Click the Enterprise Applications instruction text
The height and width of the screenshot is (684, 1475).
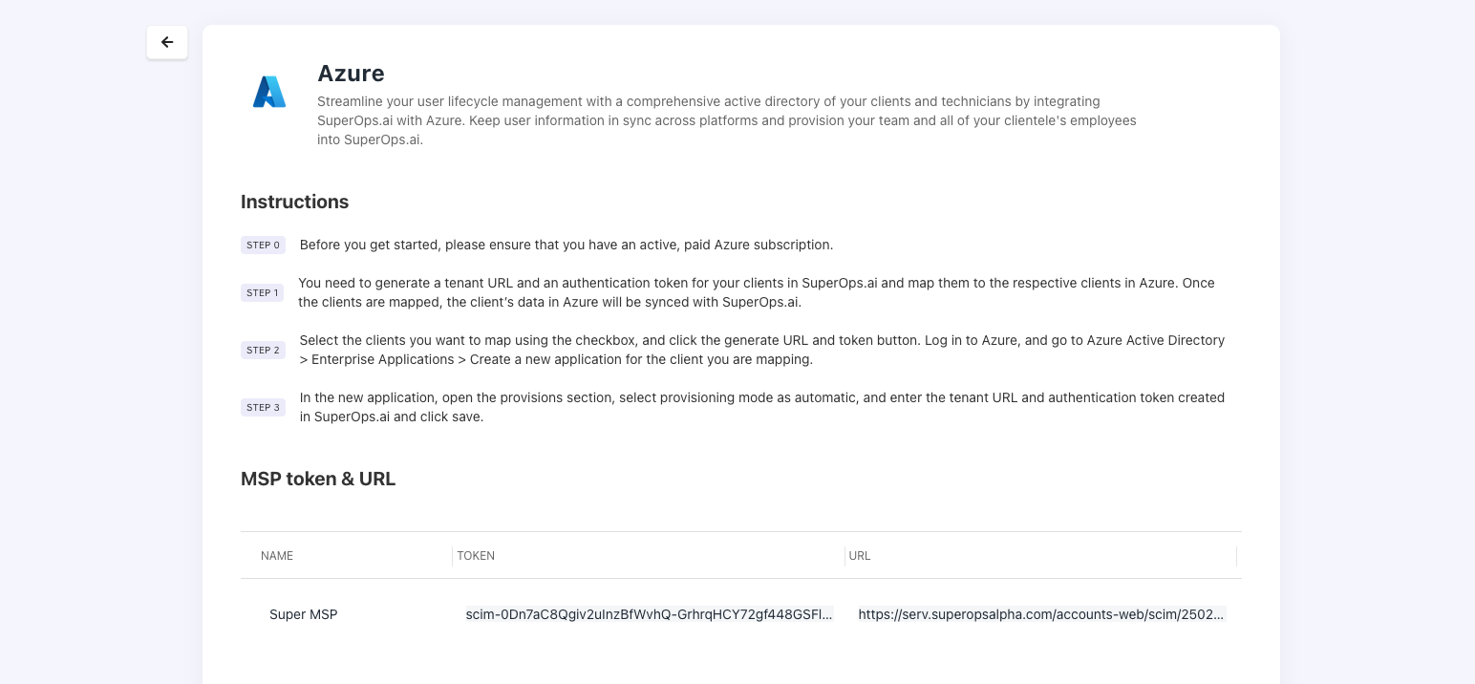click(761, 351)
